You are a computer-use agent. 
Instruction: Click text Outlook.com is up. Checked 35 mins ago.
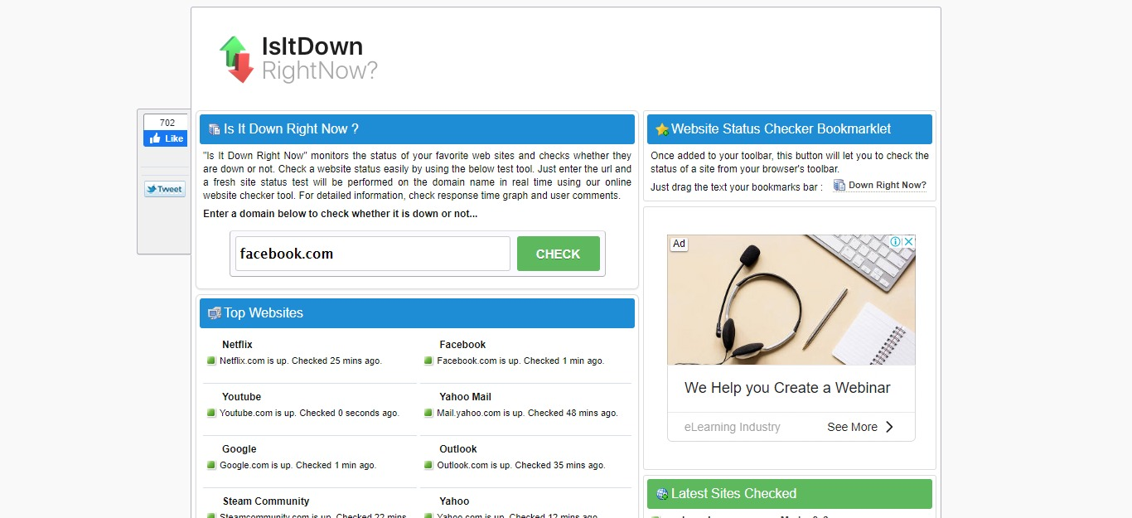click(523, 465)
